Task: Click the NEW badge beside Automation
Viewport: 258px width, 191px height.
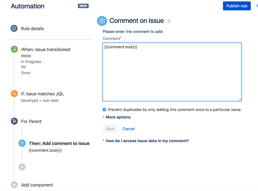Action: pyautogui.click(x=83, y=6)
